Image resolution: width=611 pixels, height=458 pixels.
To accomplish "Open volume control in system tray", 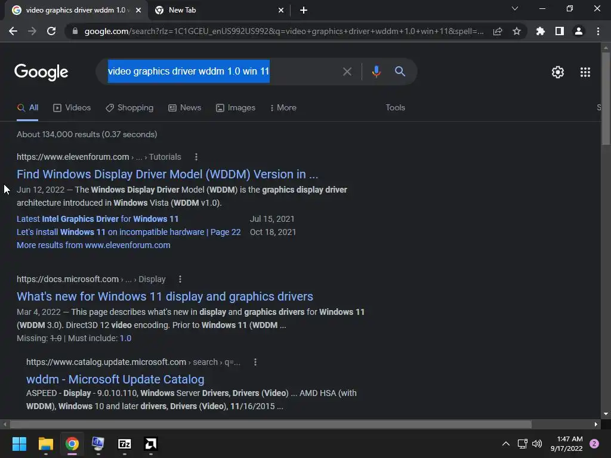I will (x=537, y=444).
